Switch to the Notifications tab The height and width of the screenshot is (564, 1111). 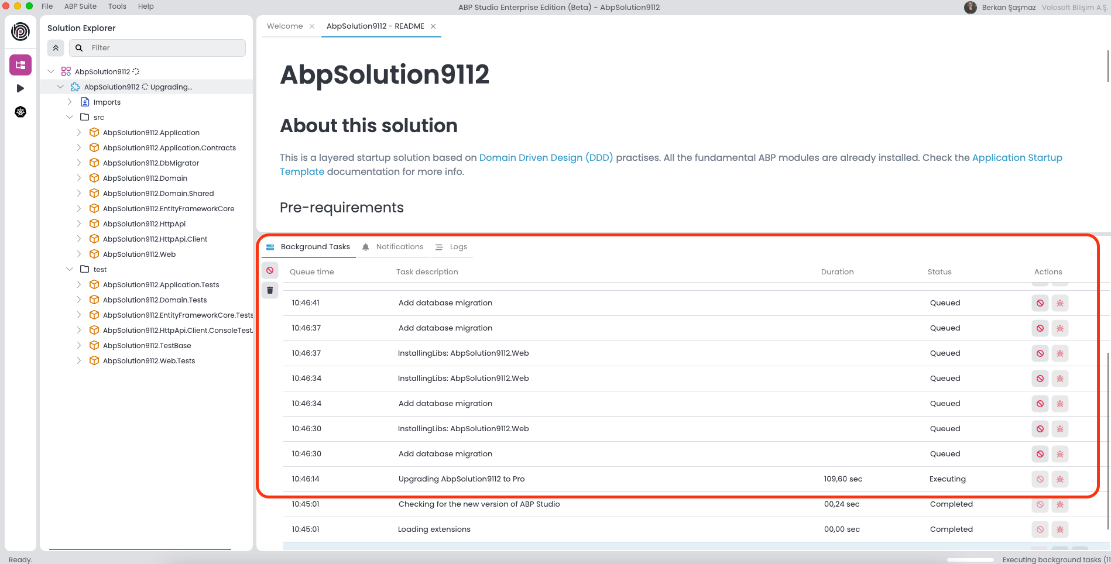pos(393,247)
